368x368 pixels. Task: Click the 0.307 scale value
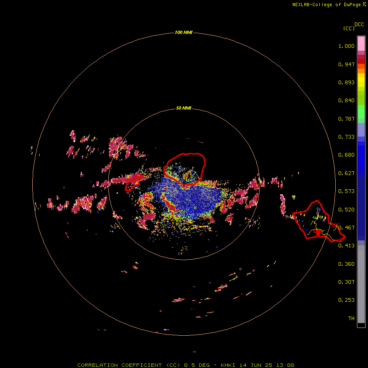click(346, 282)
